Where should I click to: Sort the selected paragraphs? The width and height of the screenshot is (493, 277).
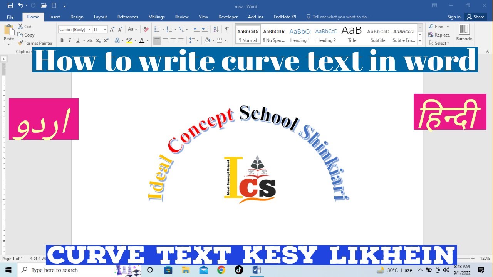(x=216, y=29)
